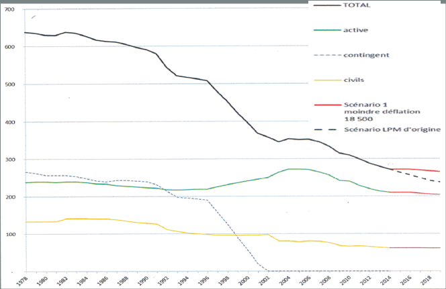Image resolution: width=446 pixels, height=289 pixels.
Task: Click x-axis year label 1992
Action: tap(163, 280)
